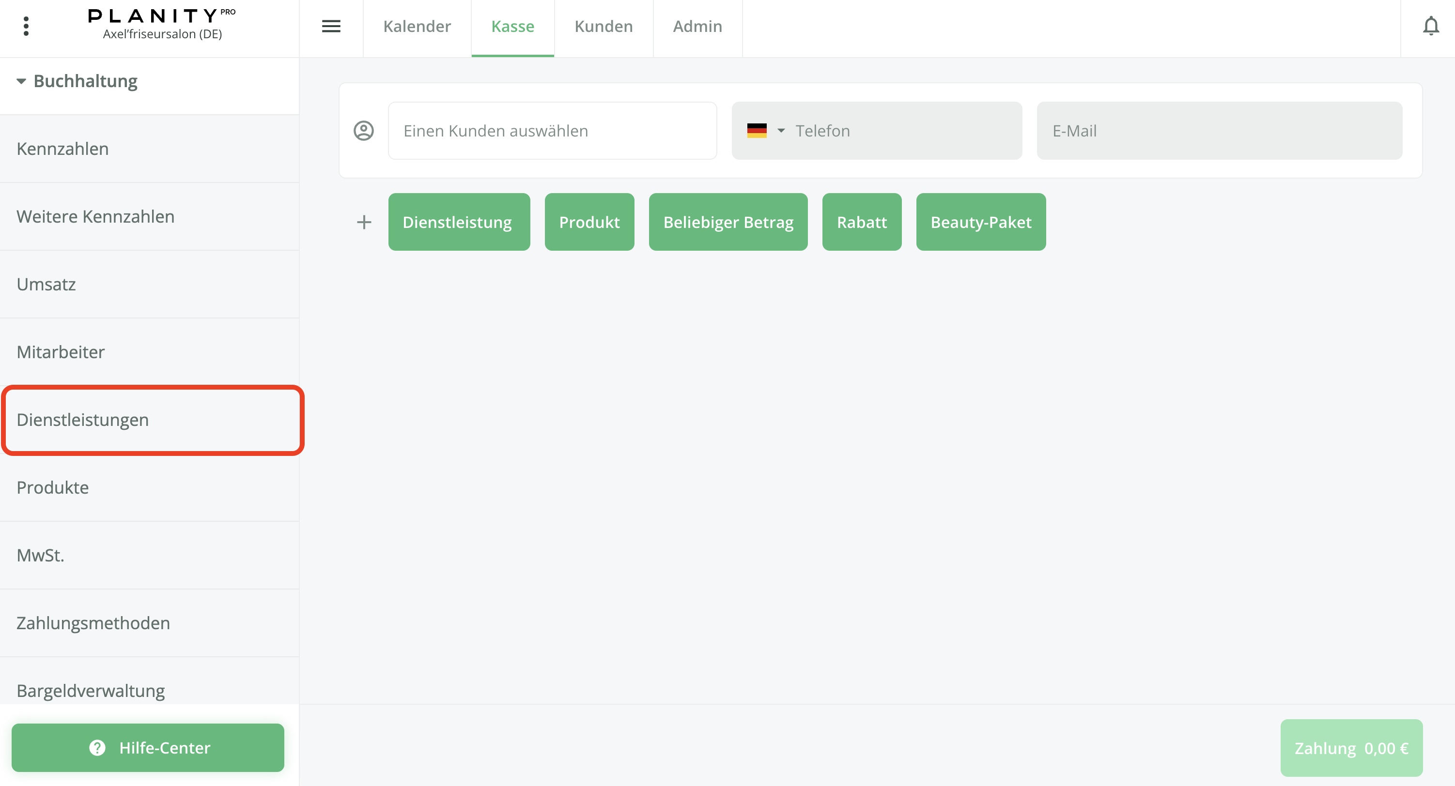Click the Hilfe-Center question mark icon

tap(97, 748)
